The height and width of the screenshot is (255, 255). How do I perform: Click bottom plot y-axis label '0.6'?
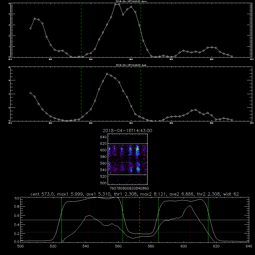point(17,215)
